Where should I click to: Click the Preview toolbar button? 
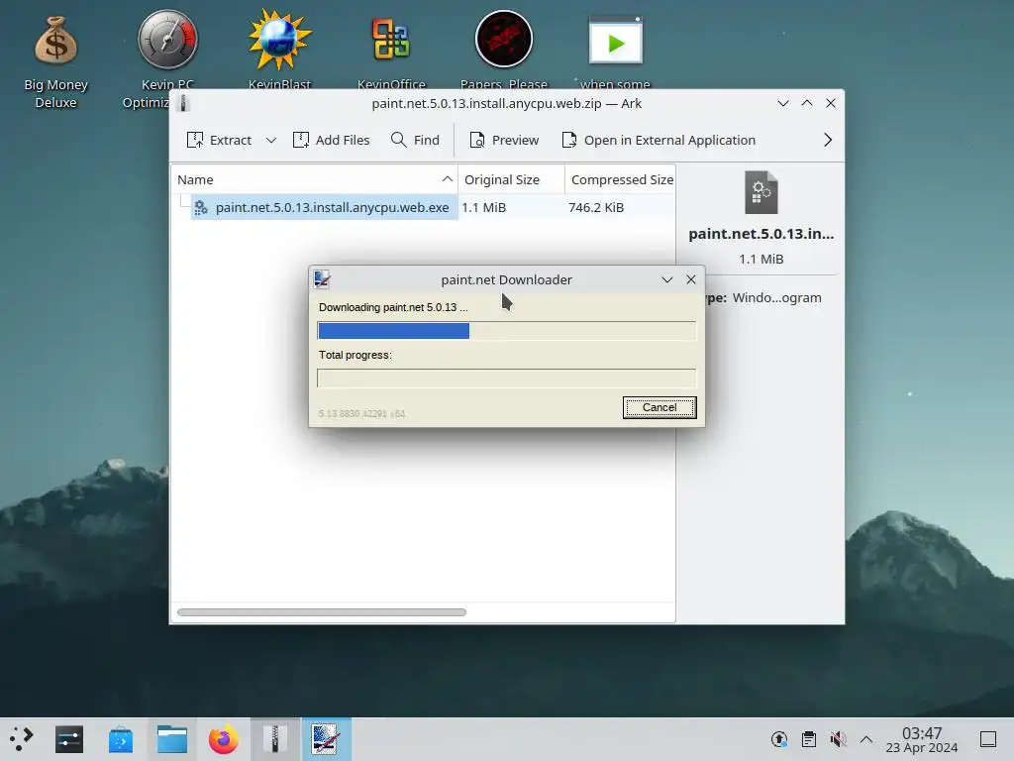click(x=504, y=140)
